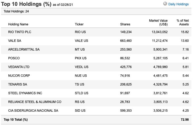Click market value 4,789,980
The image size is (193, 126).
tap(160, 67)
